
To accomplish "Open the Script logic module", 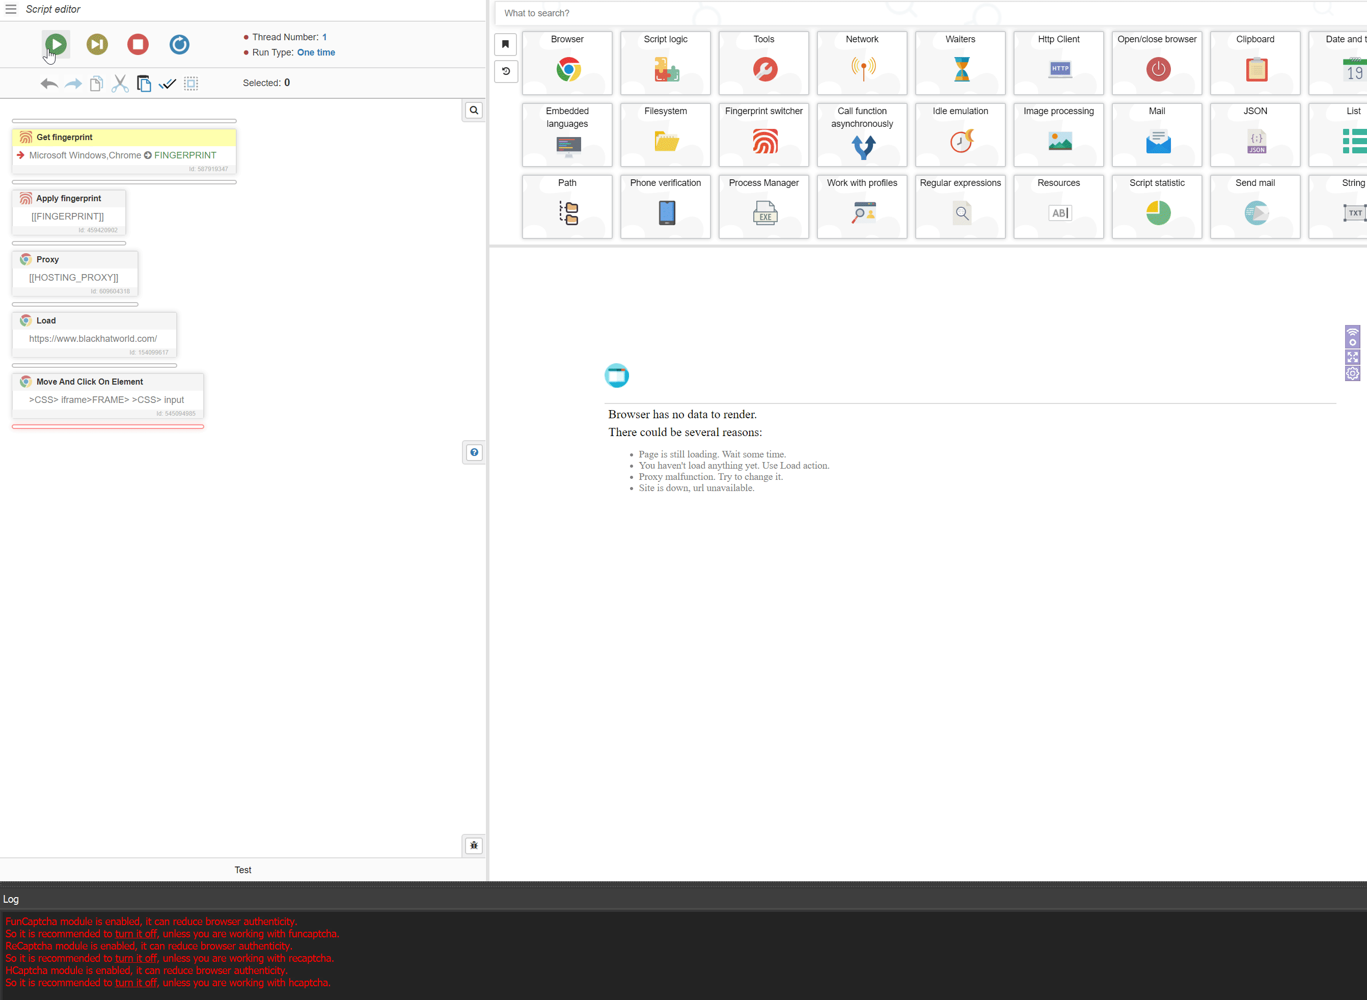I will 665,63.
